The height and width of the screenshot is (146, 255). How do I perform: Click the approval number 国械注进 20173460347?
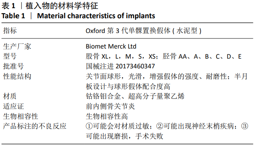pos(120,66)
